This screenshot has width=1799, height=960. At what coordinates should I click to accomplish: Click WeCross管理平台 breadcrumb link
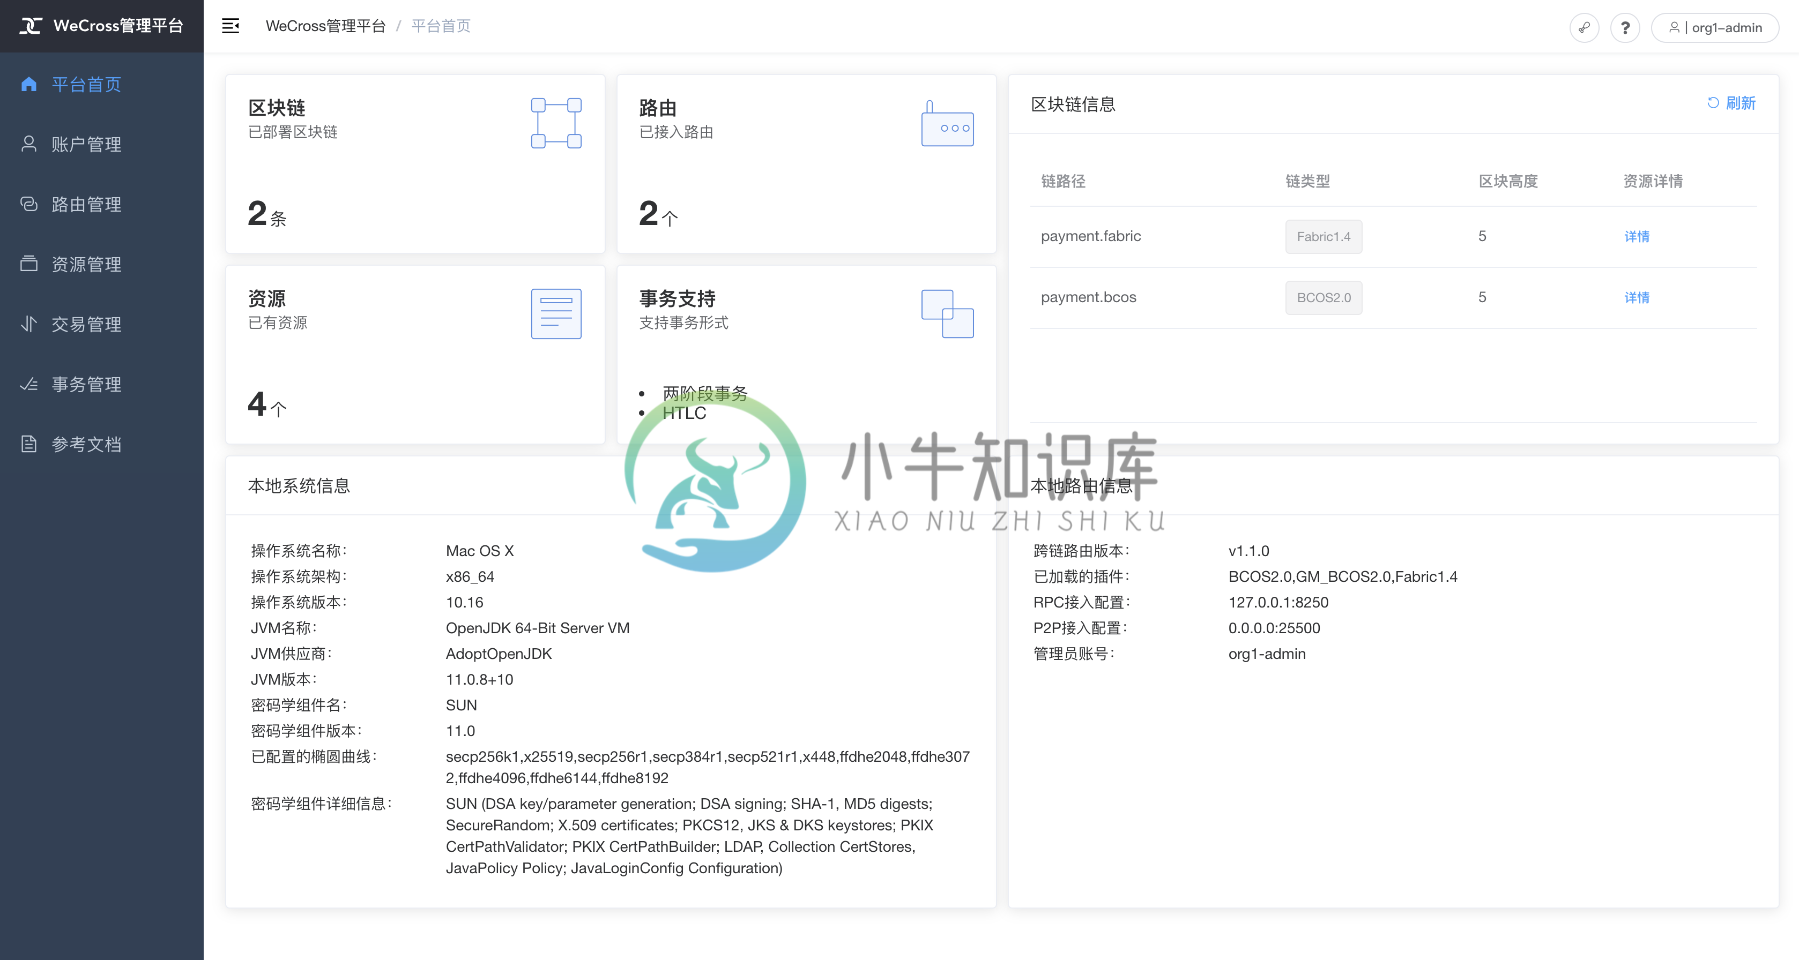click(325, 26)
